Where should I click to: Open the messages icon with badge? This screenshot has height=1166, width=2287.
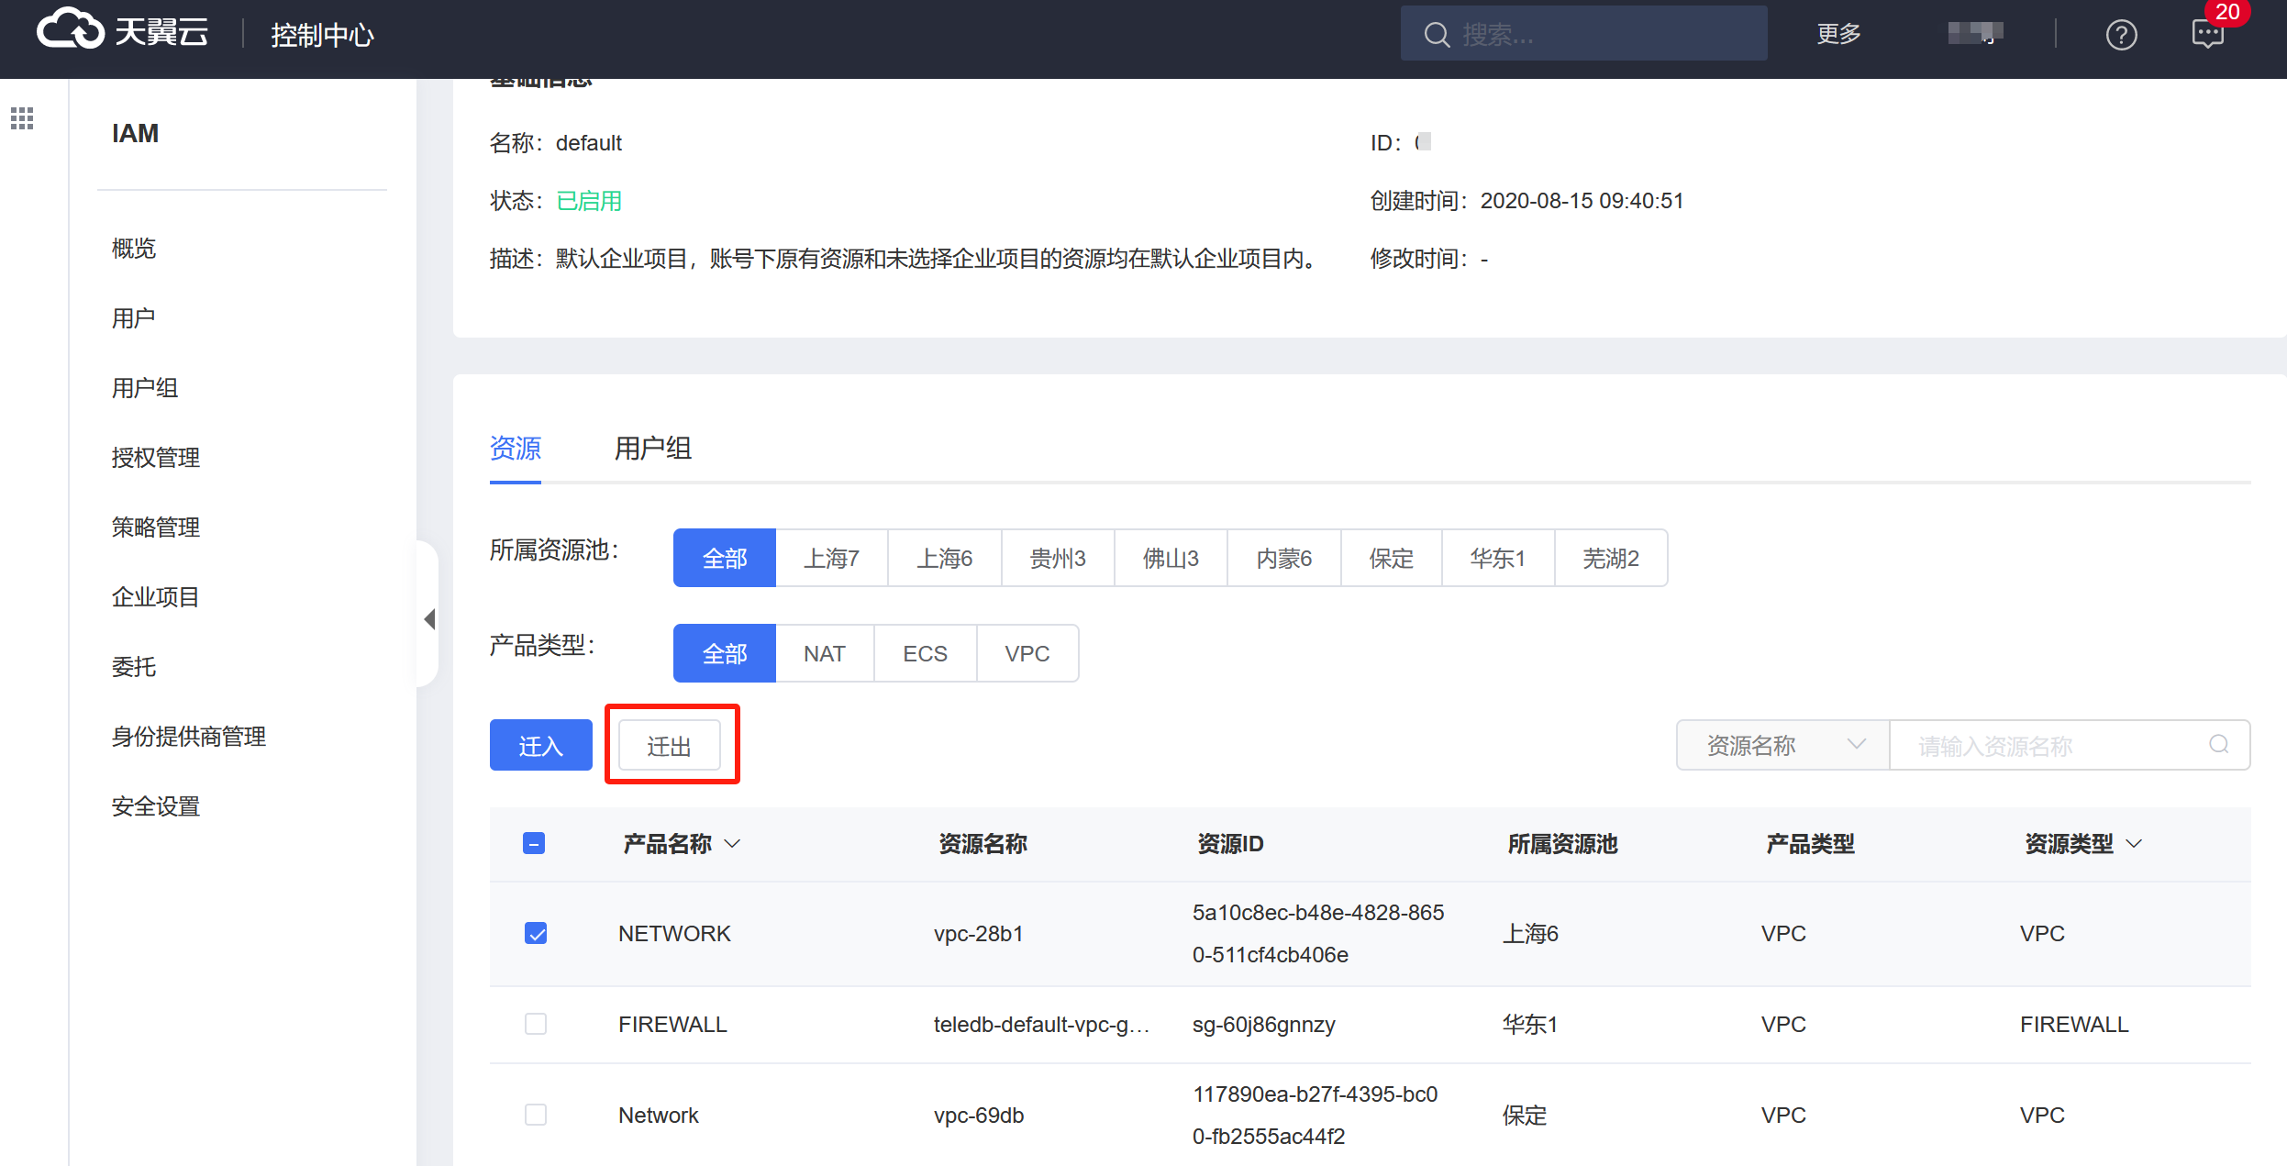click(x=2207, y=35)
